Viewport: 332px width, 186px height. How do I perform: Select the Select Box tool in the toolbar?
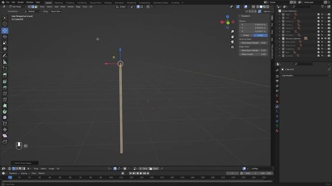tap(5, 18)
